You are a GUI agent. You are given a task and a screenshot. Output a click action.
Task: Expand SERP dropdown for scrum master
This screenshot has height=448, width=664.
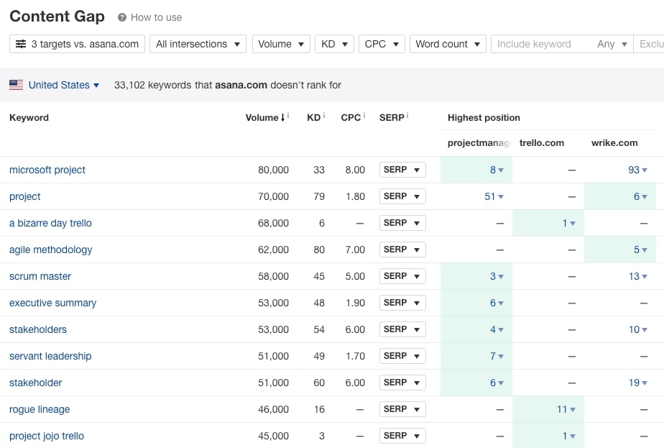point(402,276)
